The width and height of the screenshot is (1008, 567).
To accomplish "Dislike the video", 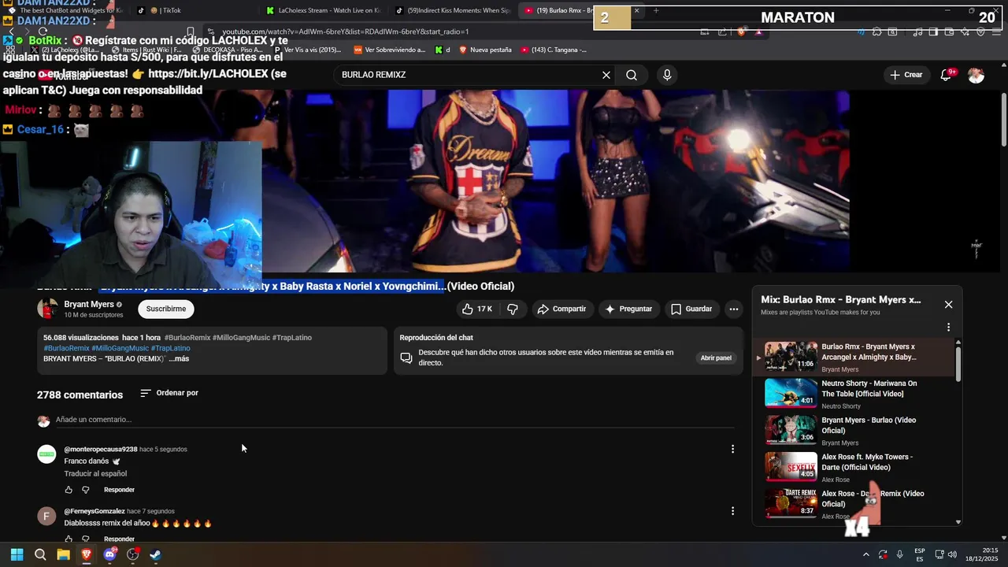I will click(513, 309).
